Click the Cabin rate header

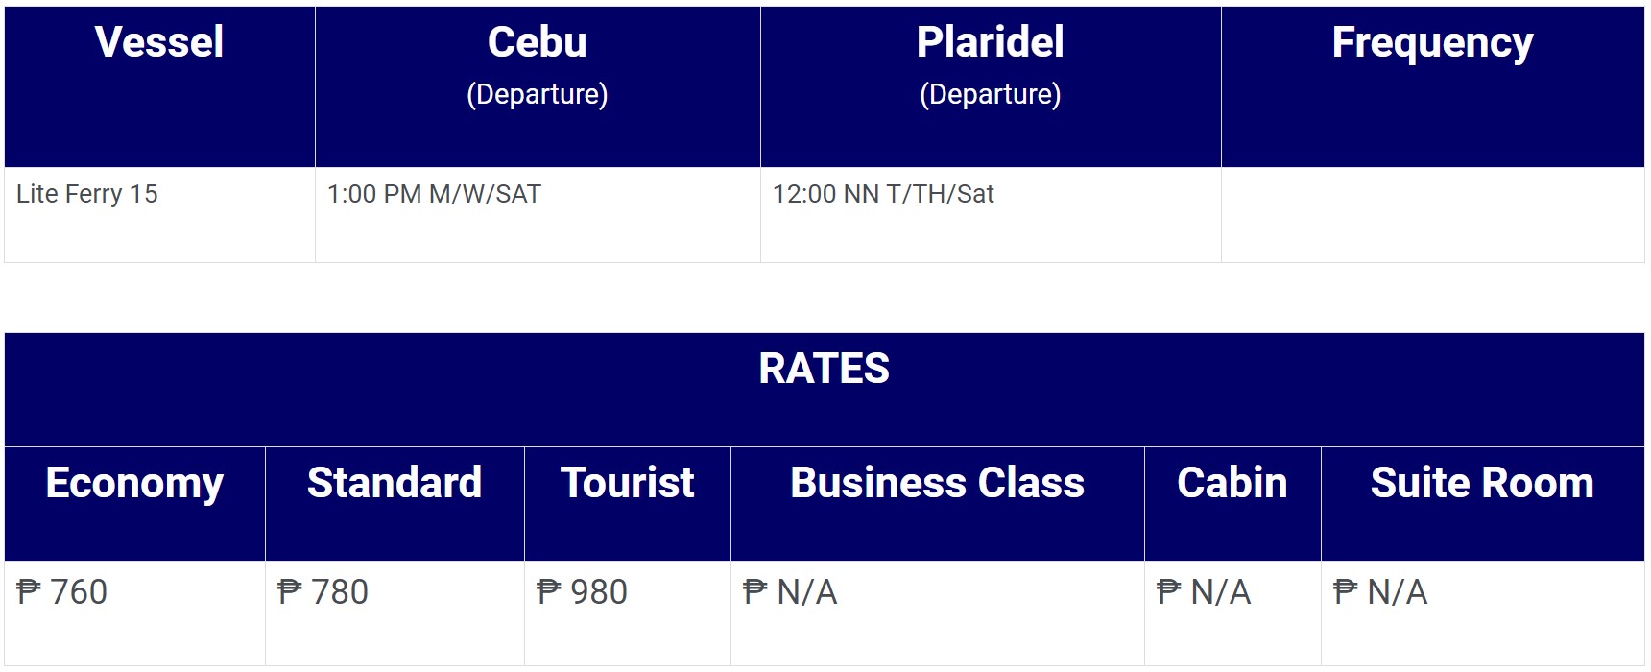1232,503
